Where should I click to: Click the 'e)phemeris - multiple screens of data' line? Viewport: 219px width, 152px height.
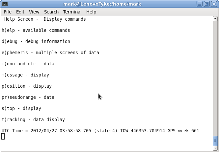pos(50,53)
